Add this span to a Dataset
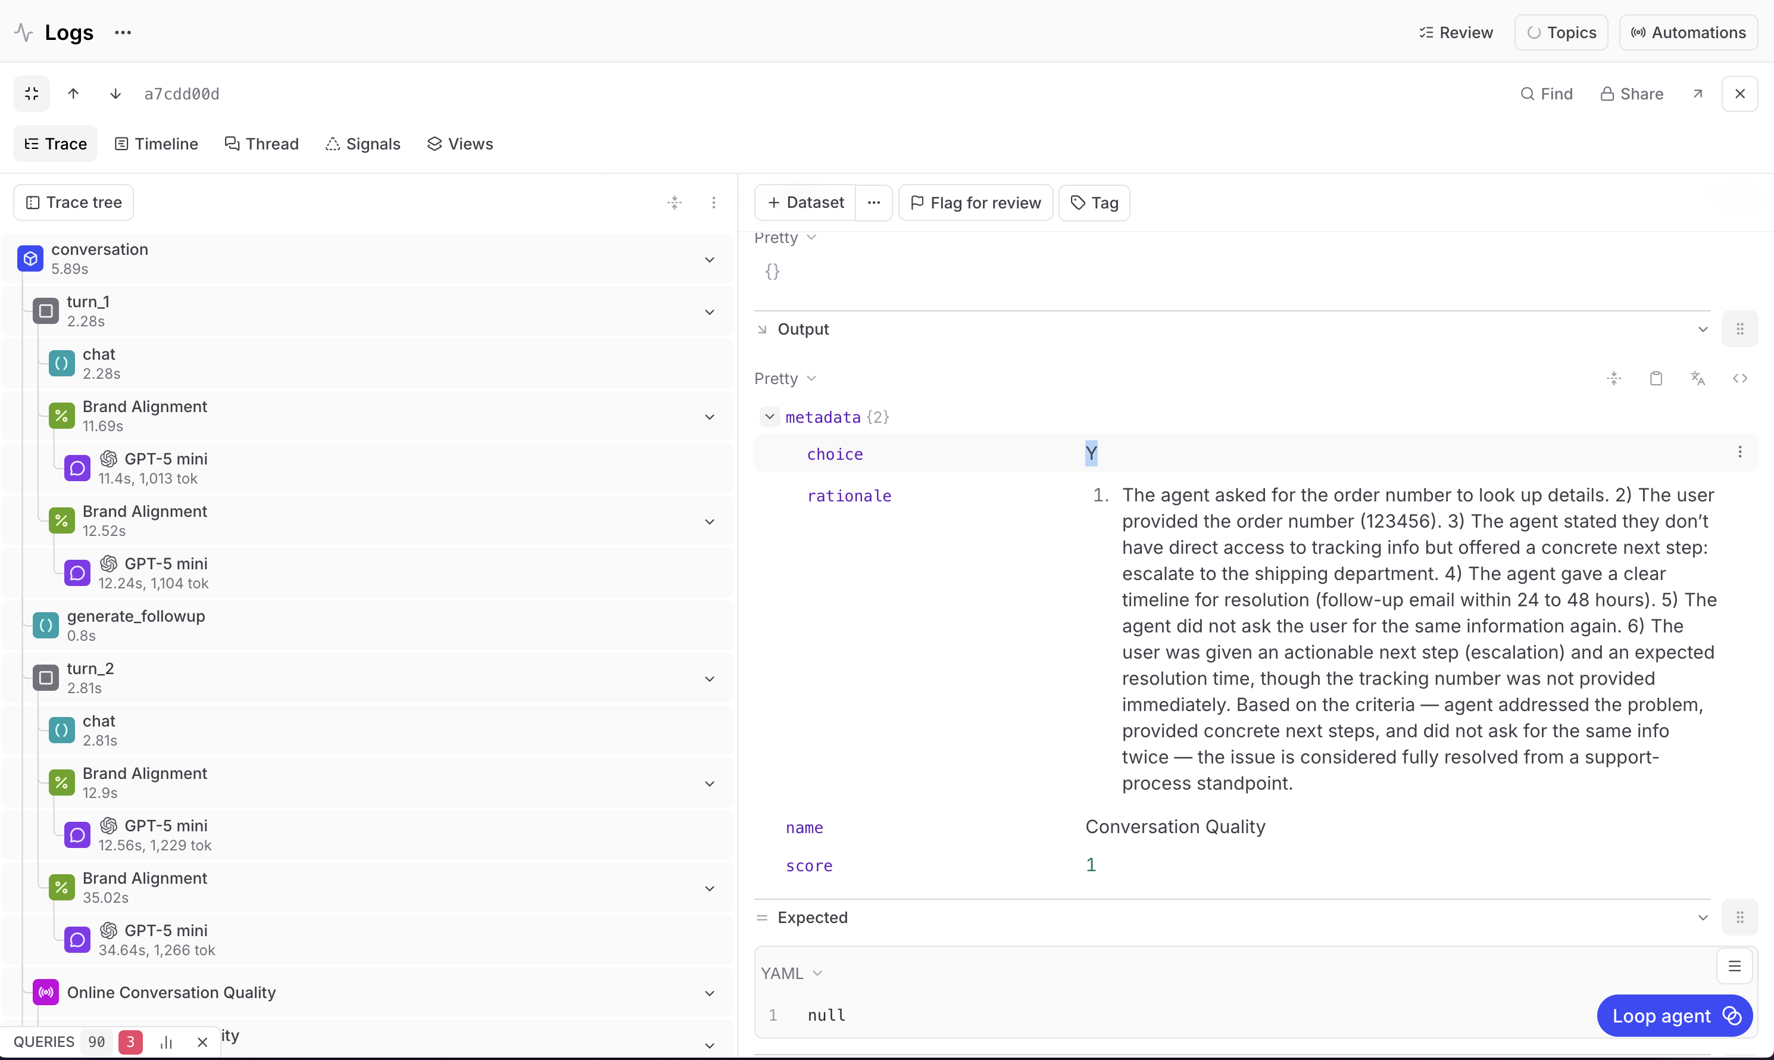1774x1060 pixels. pos(805,203)
